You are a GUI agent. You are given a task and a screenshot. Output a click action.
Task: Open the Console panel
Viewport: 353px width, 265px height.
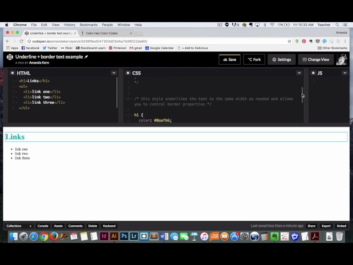43,226
